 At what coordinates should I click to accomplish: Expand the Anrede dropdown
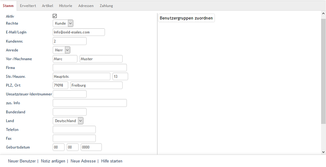coord(62,50)
